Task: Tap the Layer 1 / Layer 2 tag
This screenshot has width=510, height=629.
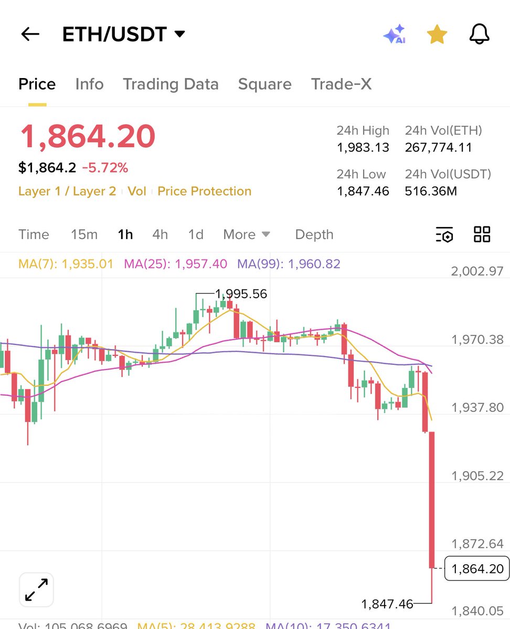Action: (67, 191)
